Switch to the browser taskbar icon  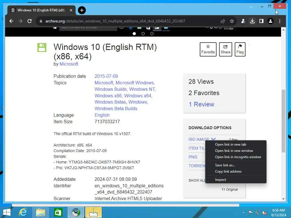coord(76,212)
